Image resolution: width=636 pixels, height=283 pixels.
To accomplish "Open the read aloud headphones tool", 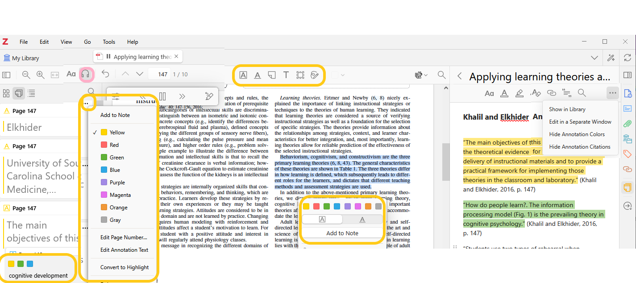I will pos(86,75).
